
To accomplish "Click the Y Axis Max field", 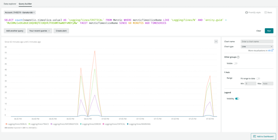I will click(x=267, y=84).
